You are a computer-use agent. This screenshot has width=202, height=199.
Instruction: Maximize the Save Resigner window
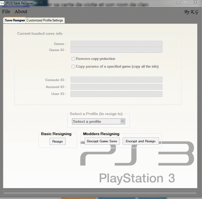[185, 2]
